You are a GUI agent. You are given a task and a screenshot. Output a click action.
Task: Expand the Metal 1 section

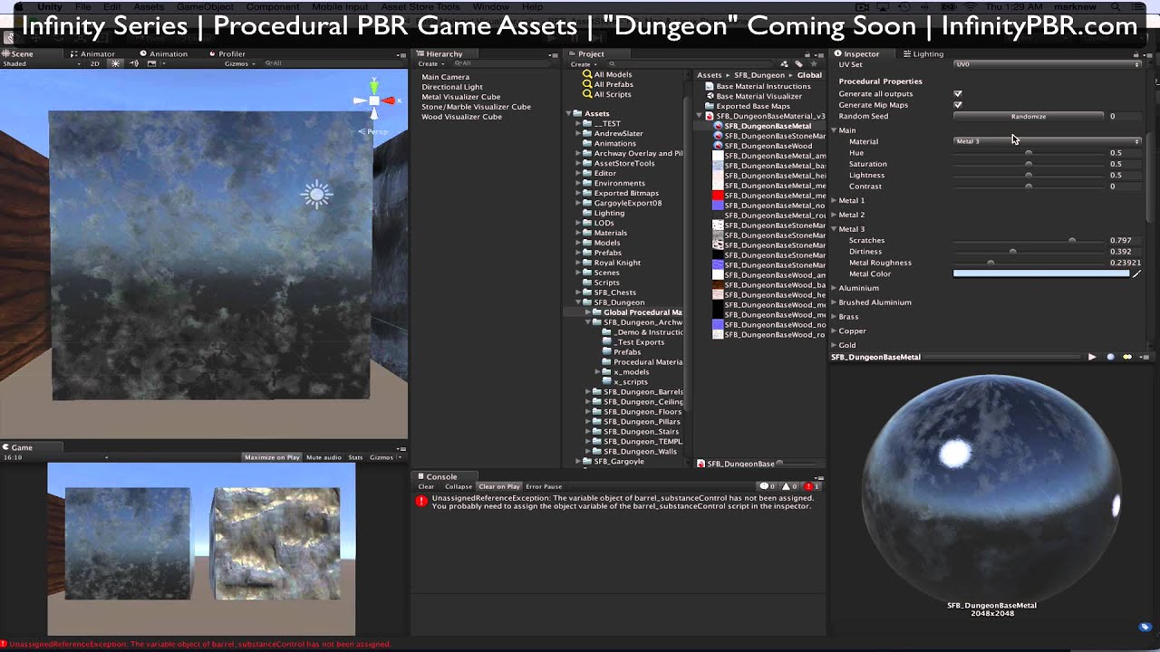tap(835, 200)
